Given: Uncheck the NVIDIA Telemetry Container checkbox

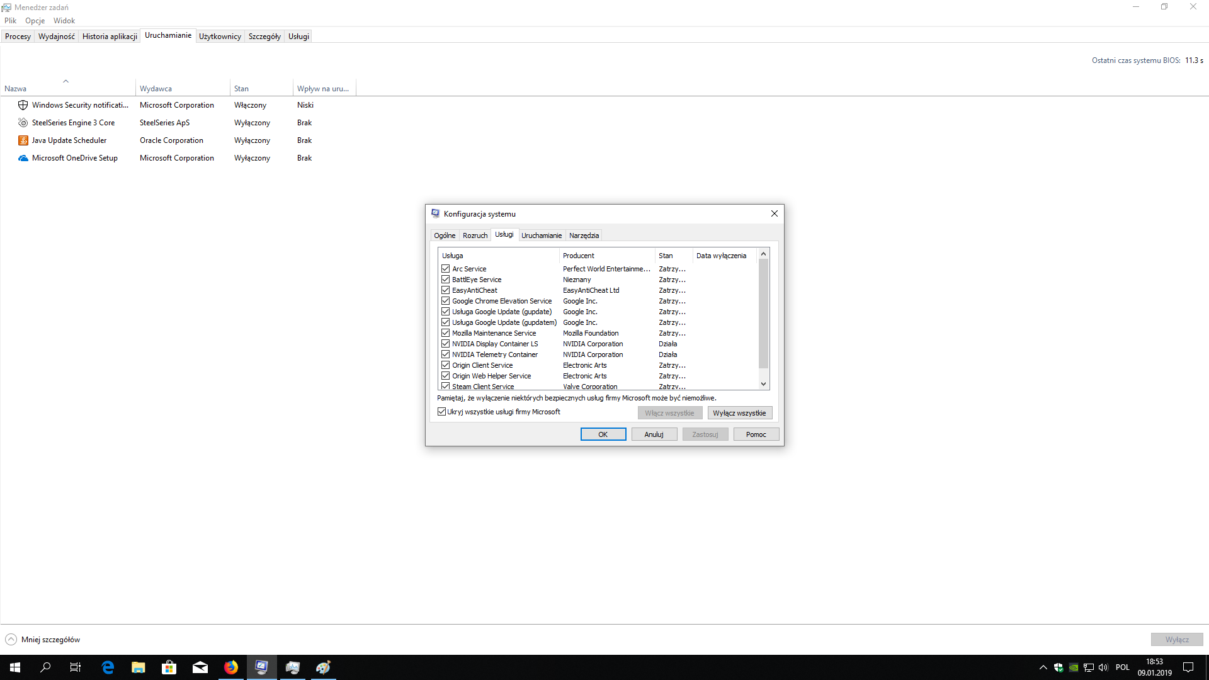Looking at the screenshot, I should [x=446, y=354].
